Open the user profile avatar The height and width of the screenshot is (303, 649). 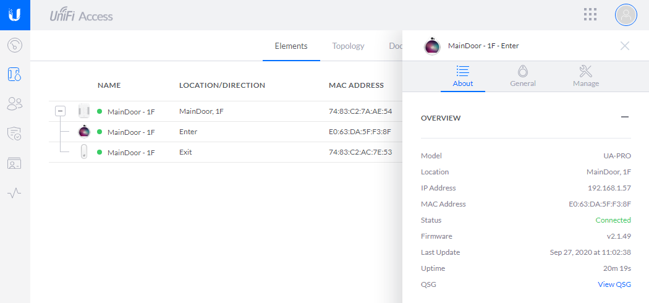(626, 15)
